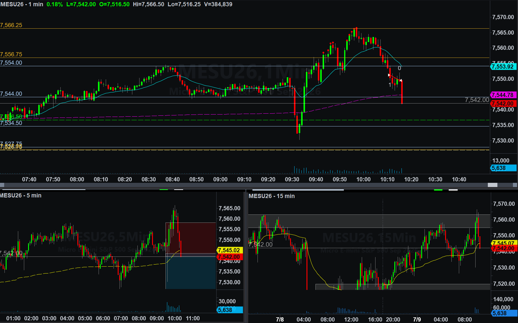The width and height of the screenshot is (518, 323).
Task: Click the O=7,516.50 open value in header
Action: pyautogui.click(x=114, y=4)
